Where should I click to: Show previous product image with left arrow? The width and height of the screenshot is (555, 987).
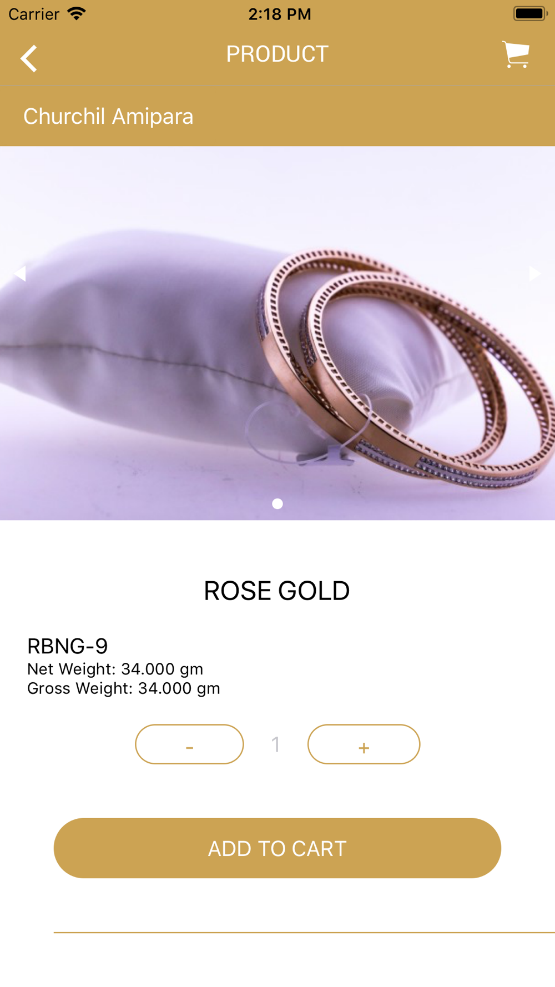point(20,273)
